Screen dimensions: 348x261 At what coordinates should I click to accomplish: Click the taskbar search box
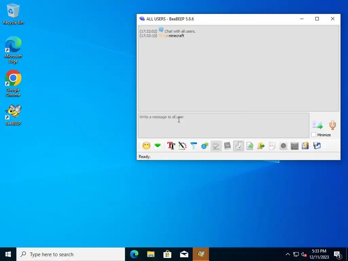coord(71,254)
